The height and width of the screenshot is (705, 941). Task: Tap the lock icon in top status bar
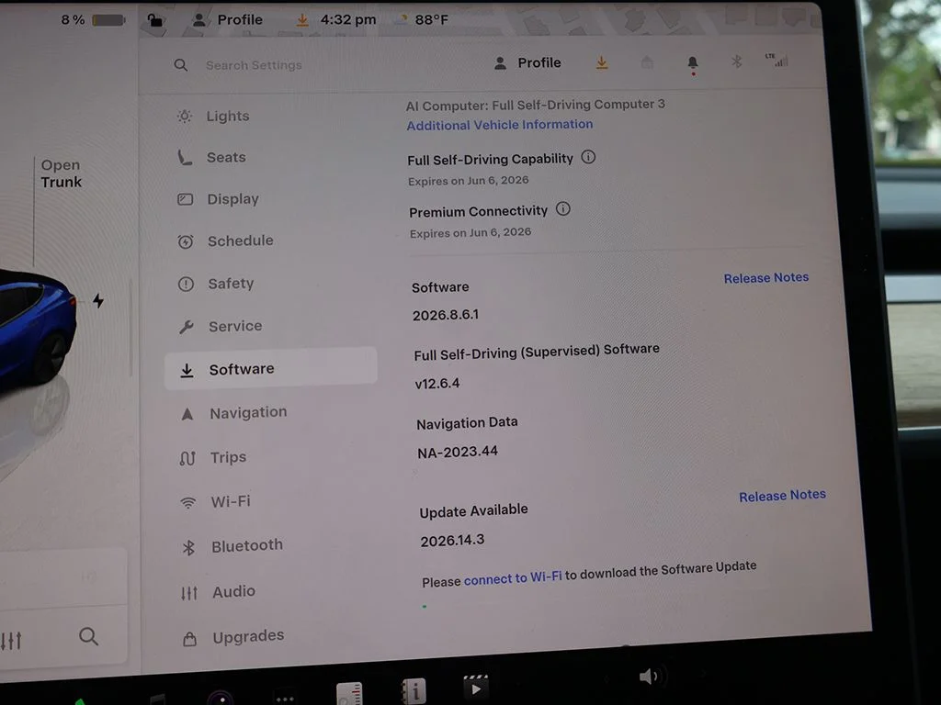154,20
